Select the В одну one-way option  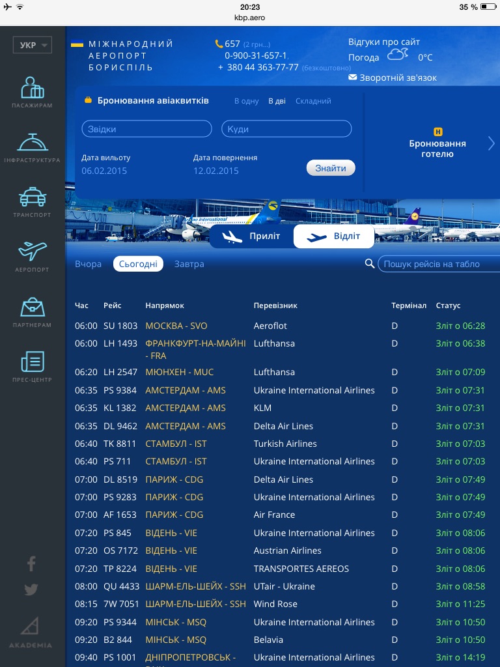coord(246,101)
